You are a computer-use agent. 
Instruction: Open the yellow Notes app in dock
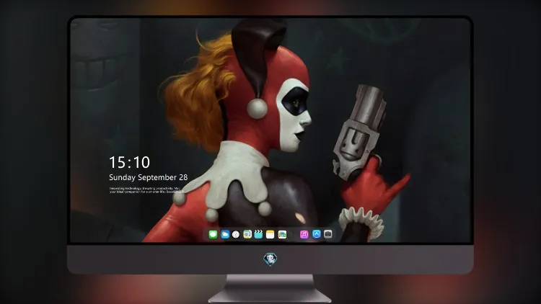[x=270, y=234]
